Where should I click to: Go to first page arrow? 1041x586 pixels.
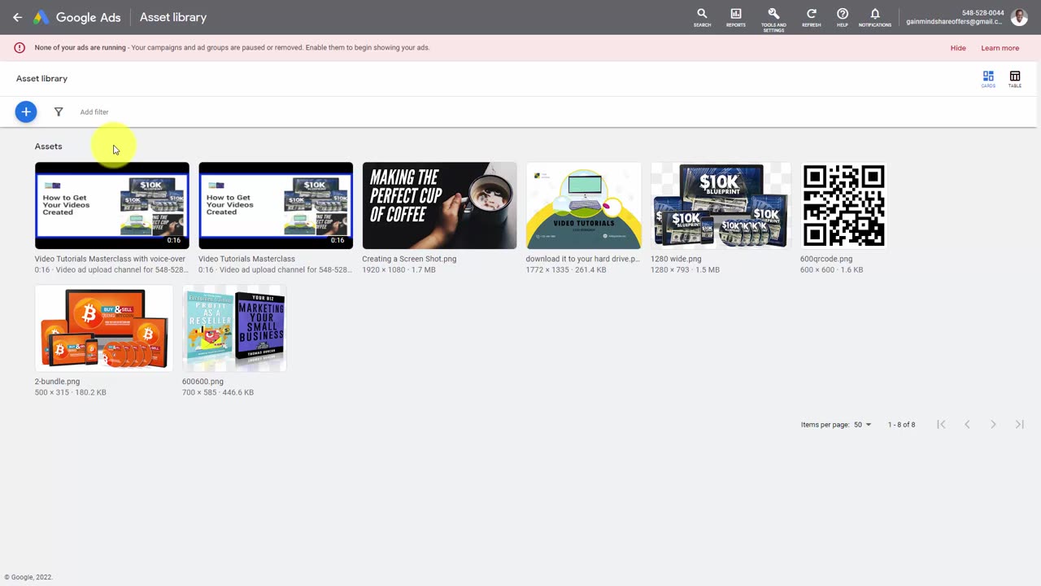click(x=941, y=424)
